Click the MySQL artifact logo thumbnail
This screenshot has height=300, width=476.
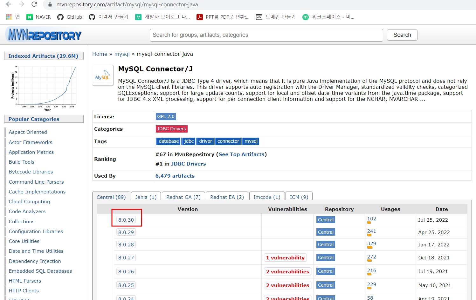[103, 75]
